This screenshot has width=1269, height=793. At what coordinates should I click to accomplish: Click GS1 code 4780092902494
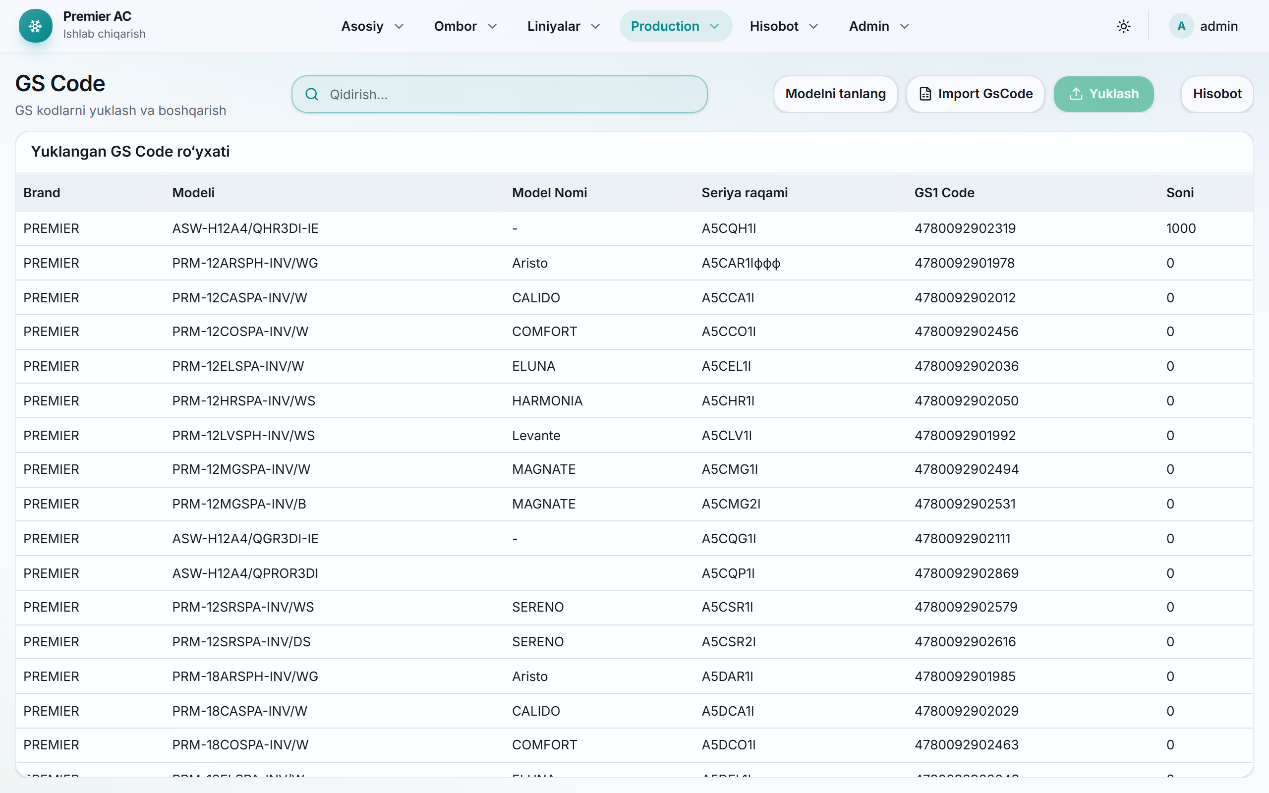(967, 469)
